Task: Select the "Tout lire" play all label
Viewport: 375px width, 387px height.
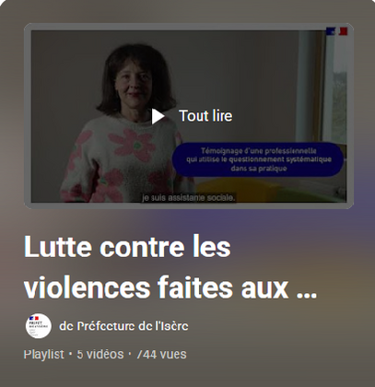Action: pos(205,116)
